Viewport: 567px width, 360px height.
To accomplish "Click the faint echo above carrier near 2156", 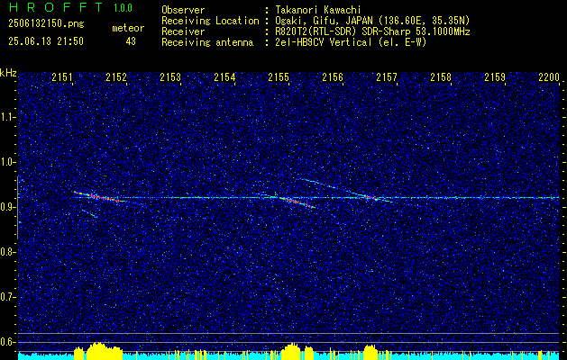I will pyautogui.click(x=318, y=183).
